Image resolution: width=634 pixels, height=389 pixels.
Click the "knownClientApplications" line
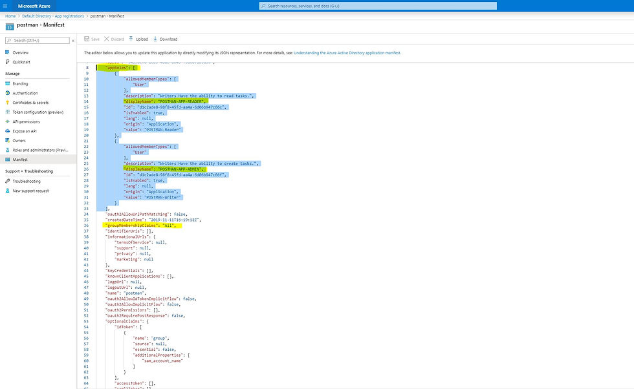coord(140,276)
